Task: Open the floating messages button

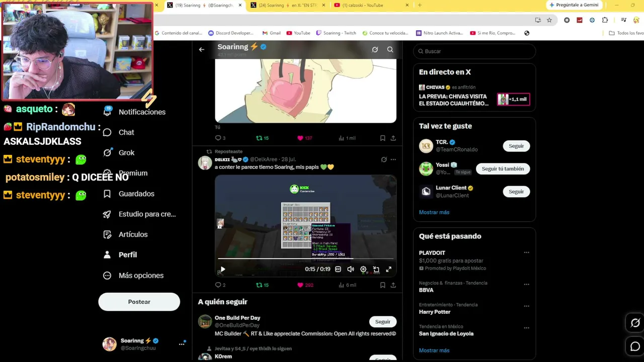Action: click(x=635, y=346)
